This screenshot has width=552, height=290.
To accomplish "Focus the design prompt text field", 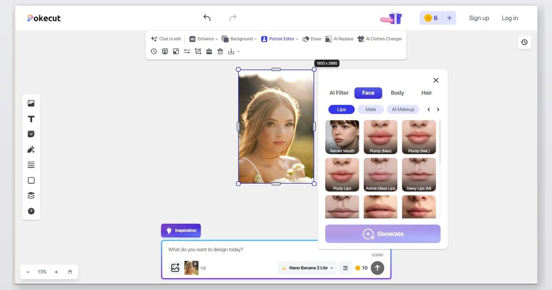I will pos(276,249).
